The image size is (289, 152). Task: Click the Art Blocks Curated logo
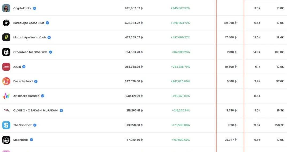pos(6,96)
